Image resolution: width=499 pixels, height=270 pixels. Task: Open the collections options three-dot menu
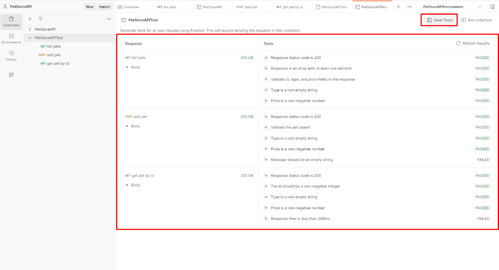[109, 19]
